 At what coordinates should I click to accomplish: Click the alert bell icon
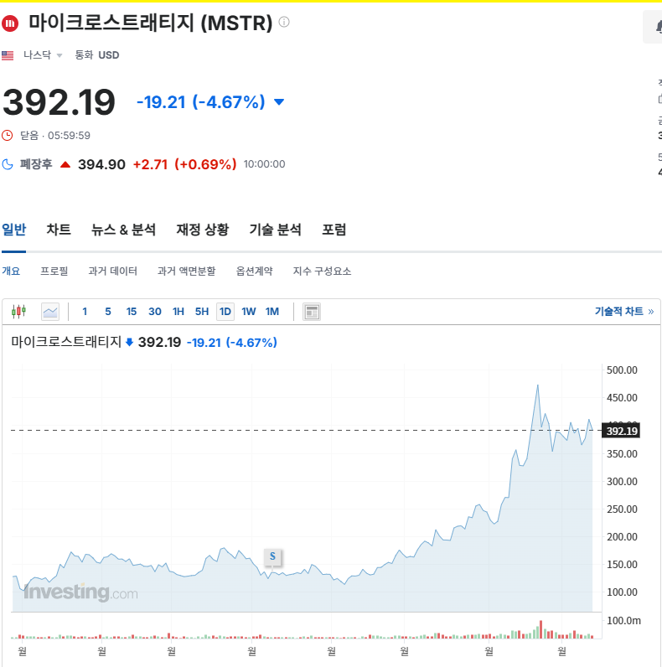(x=658, y=27)
